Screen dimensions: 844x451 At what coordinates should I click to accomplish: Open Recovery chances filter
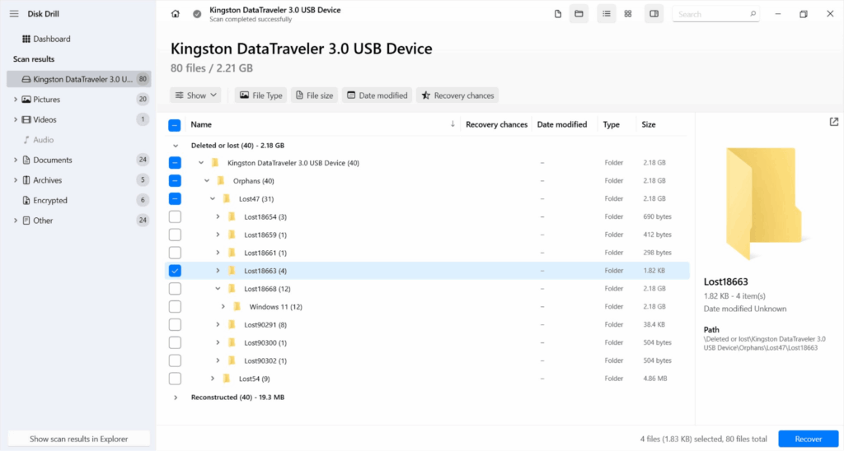457,95
